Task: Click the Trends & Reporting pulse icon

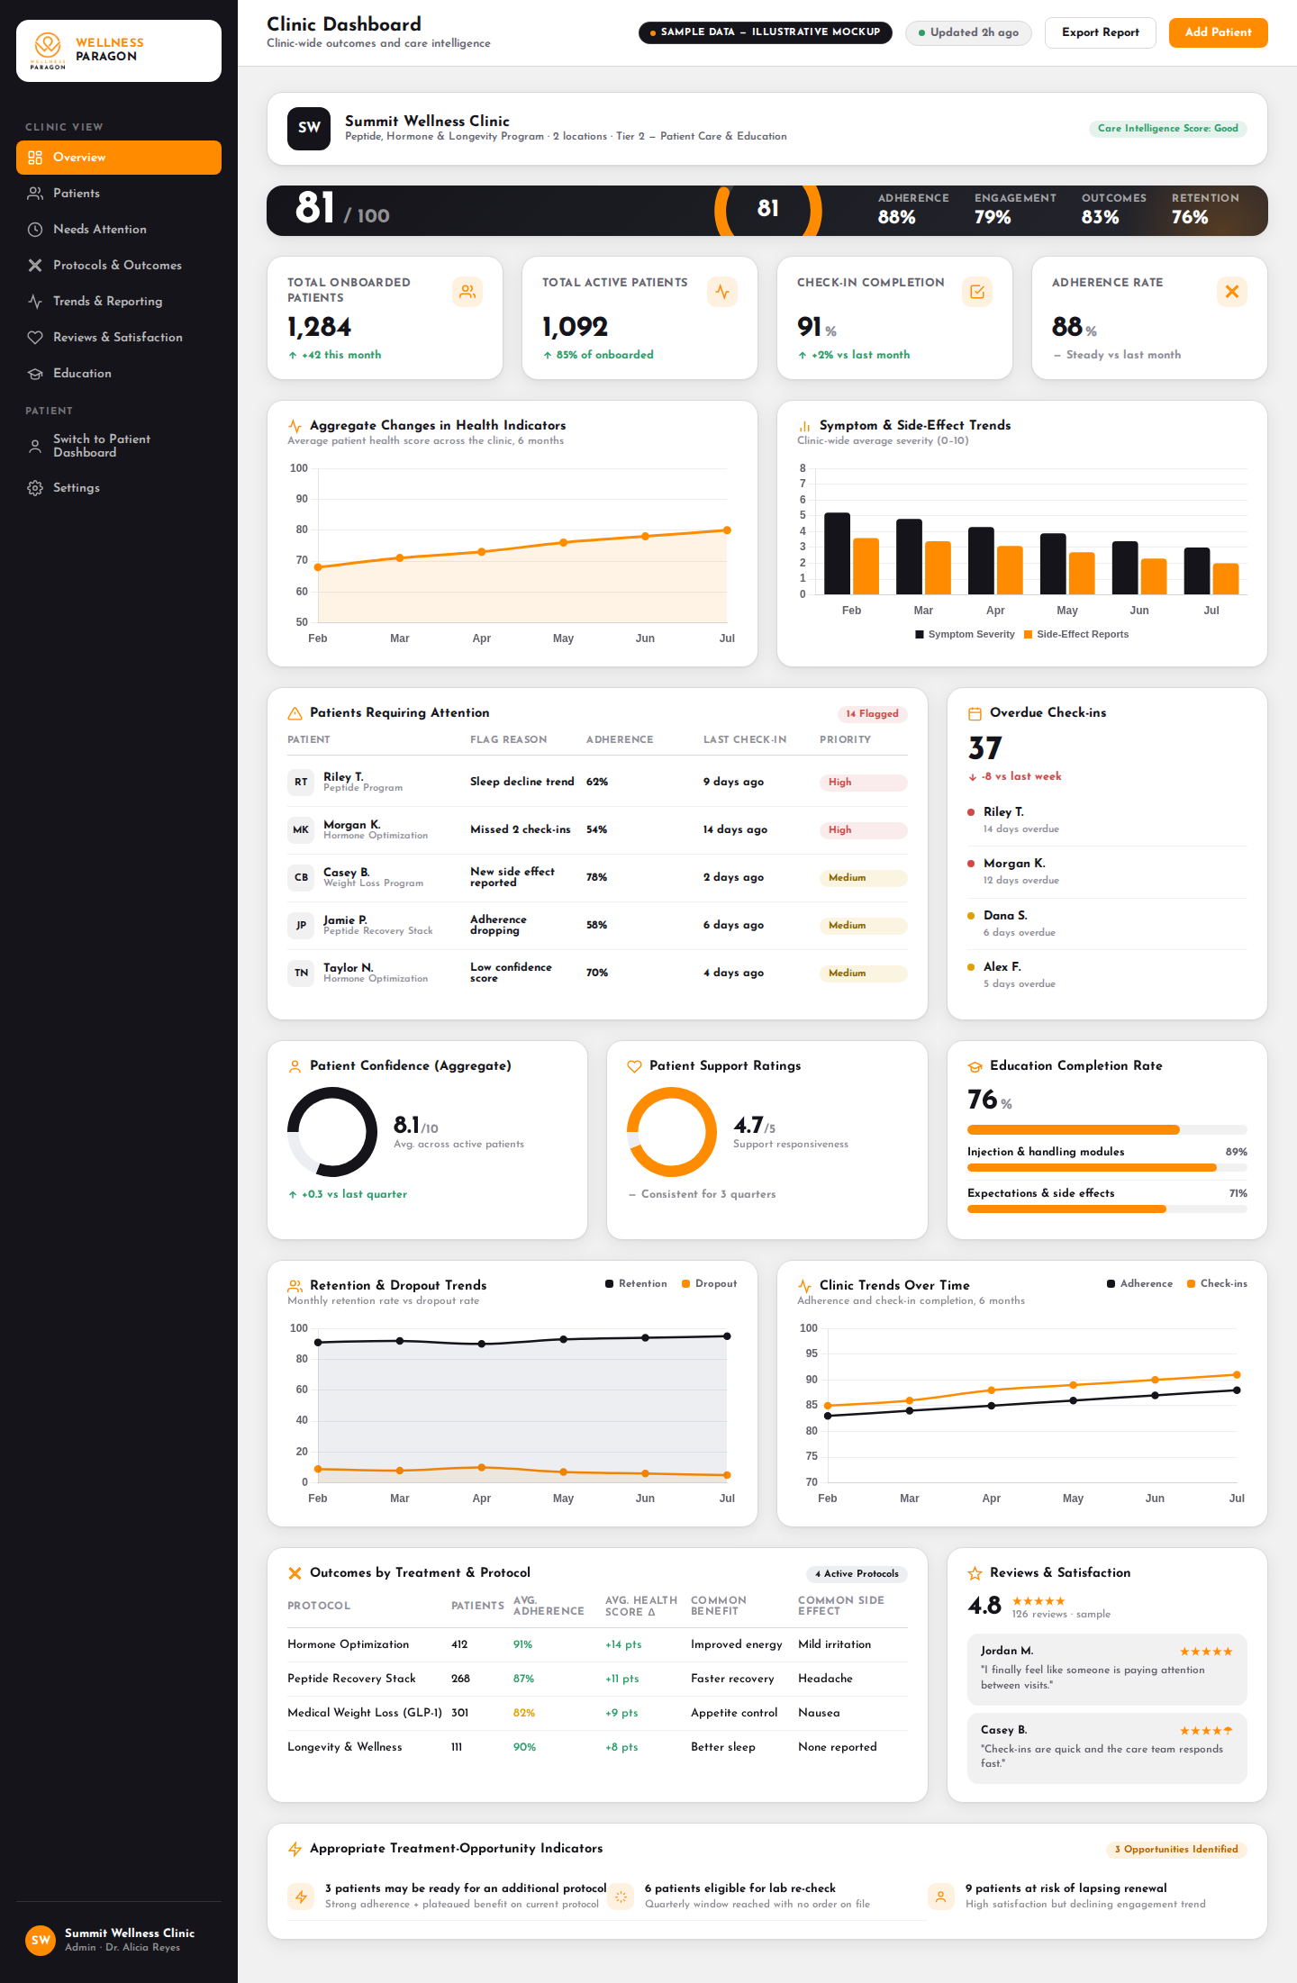Action: click(35, 302)
